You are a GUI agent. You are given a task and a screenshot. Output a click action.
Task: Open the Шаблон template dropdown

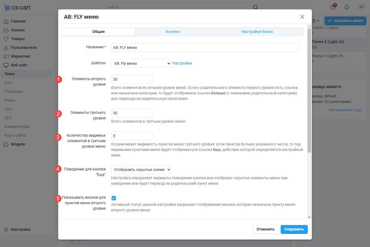coord(141,63)
